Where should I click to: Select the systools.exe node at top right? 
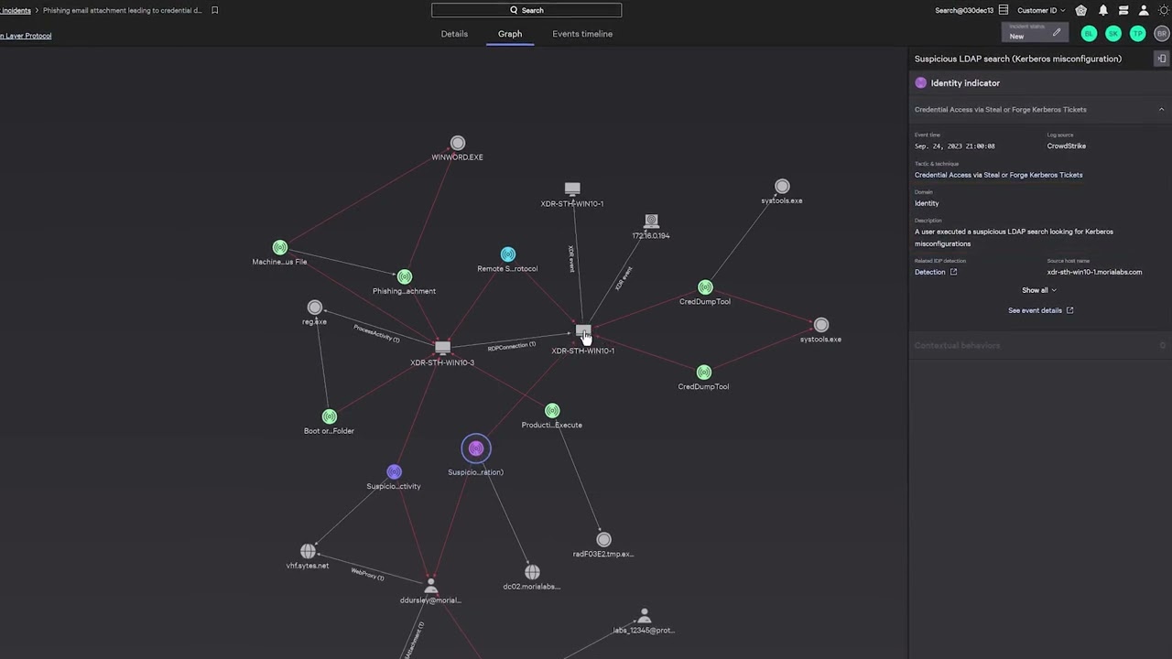[782, 187]
